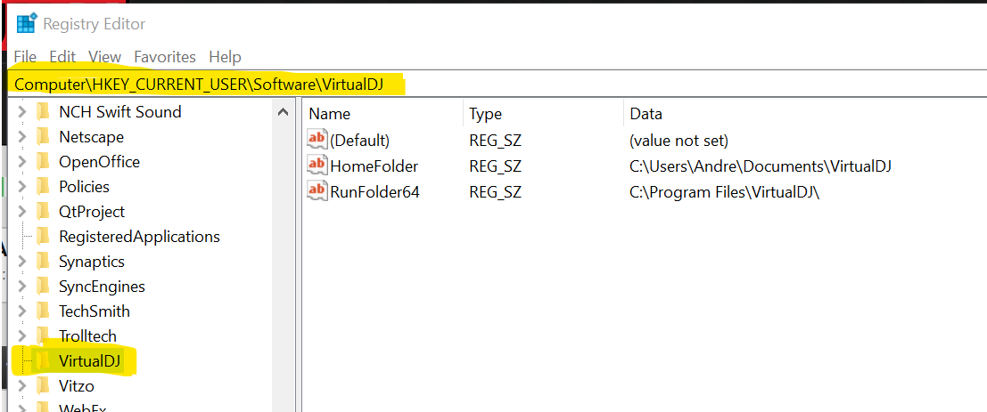The width and height of the screenshot is (987, 412).
Task: Select the Trolltech key label
Action: 87,336
